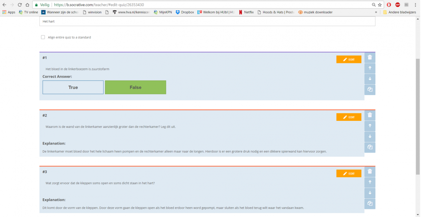421x217 pixels.
Task: Move question #2 up with arrow icon
Action: click(370, 126)
